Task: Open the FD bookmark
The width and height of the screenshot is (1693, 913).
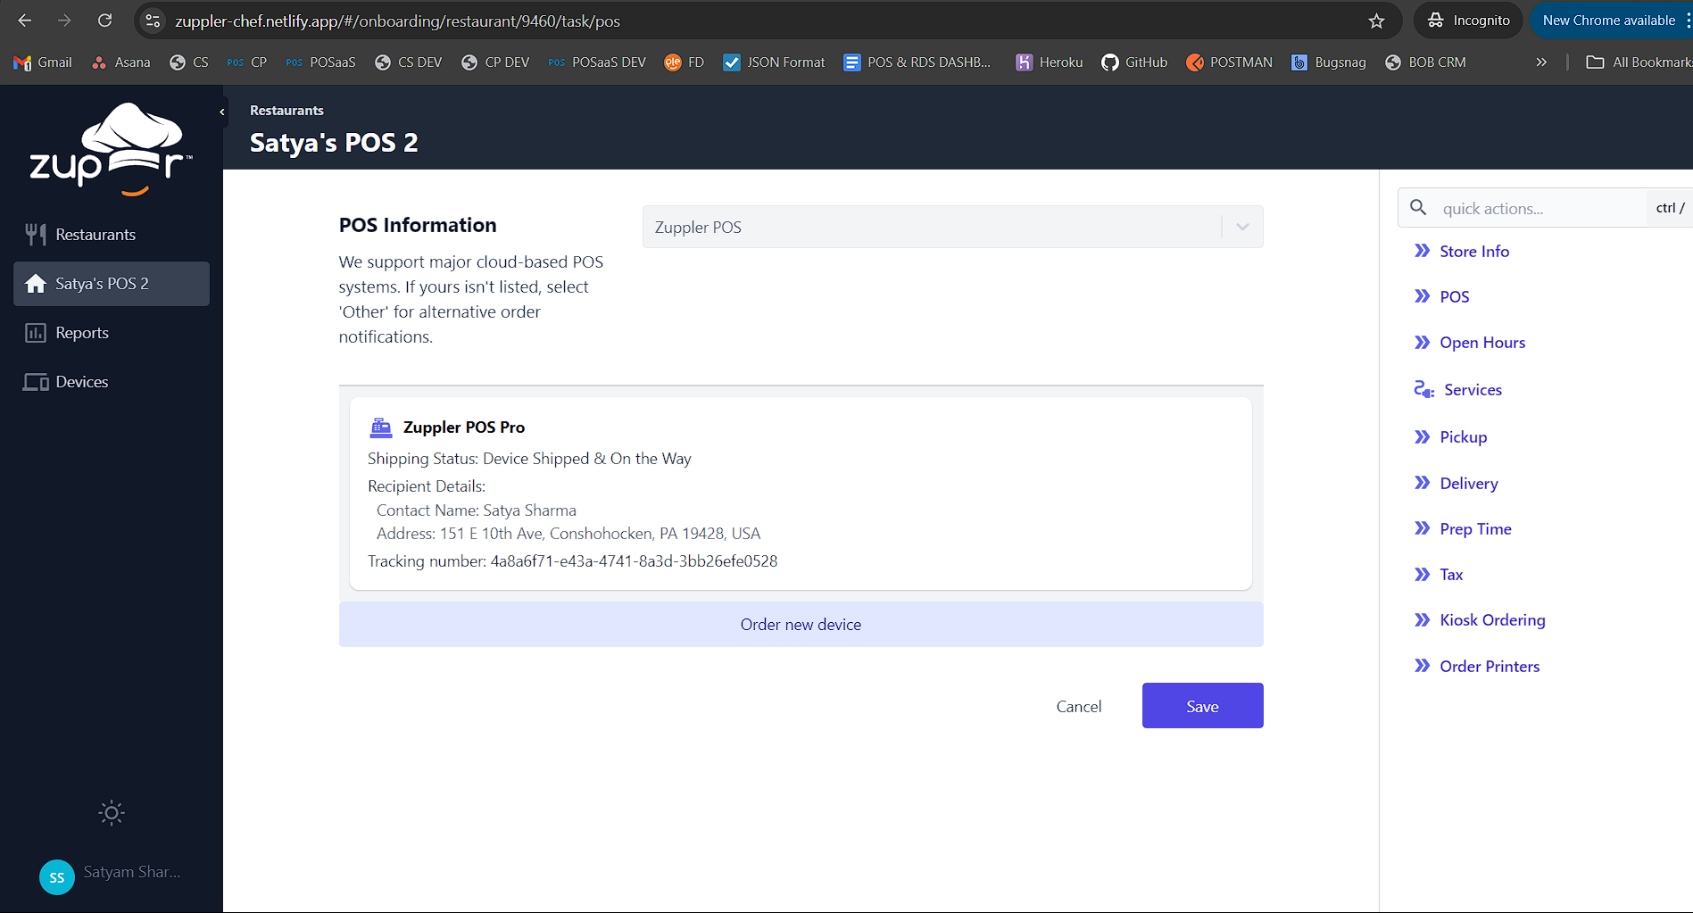Action: (x=685, y=62)
